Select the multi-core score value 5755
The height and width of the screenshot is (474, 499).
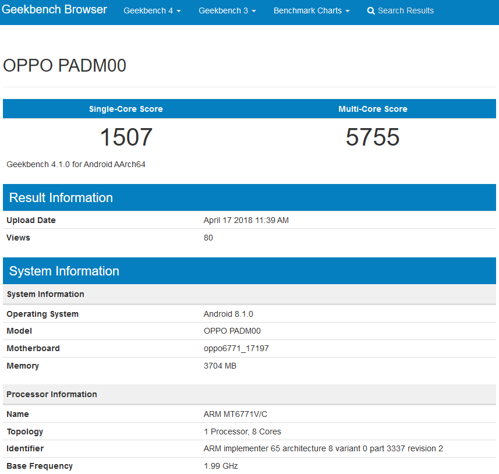pyautogui.click(x=373, y=137)
